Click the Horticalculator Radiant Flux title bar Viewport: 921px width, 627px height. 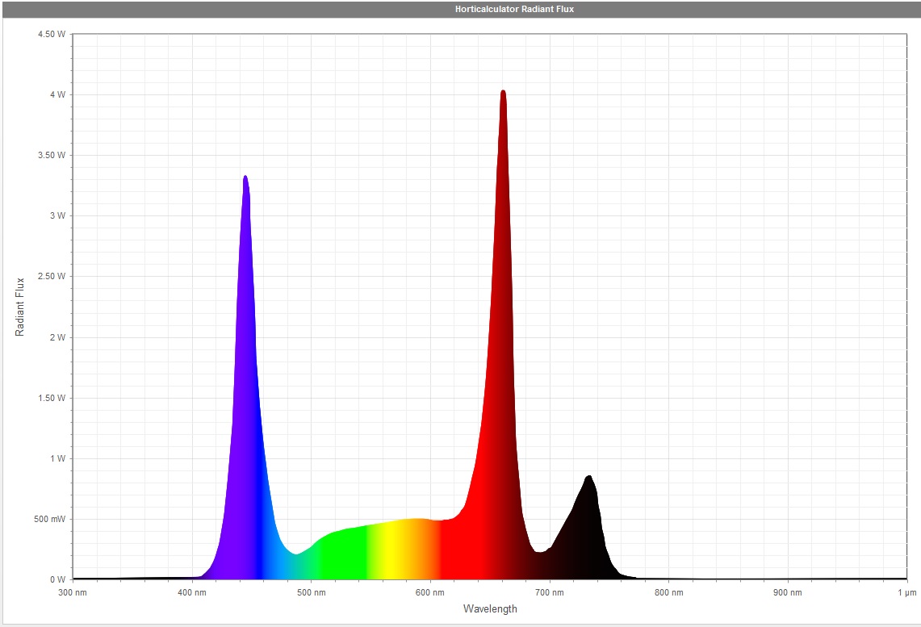point(514,10)
